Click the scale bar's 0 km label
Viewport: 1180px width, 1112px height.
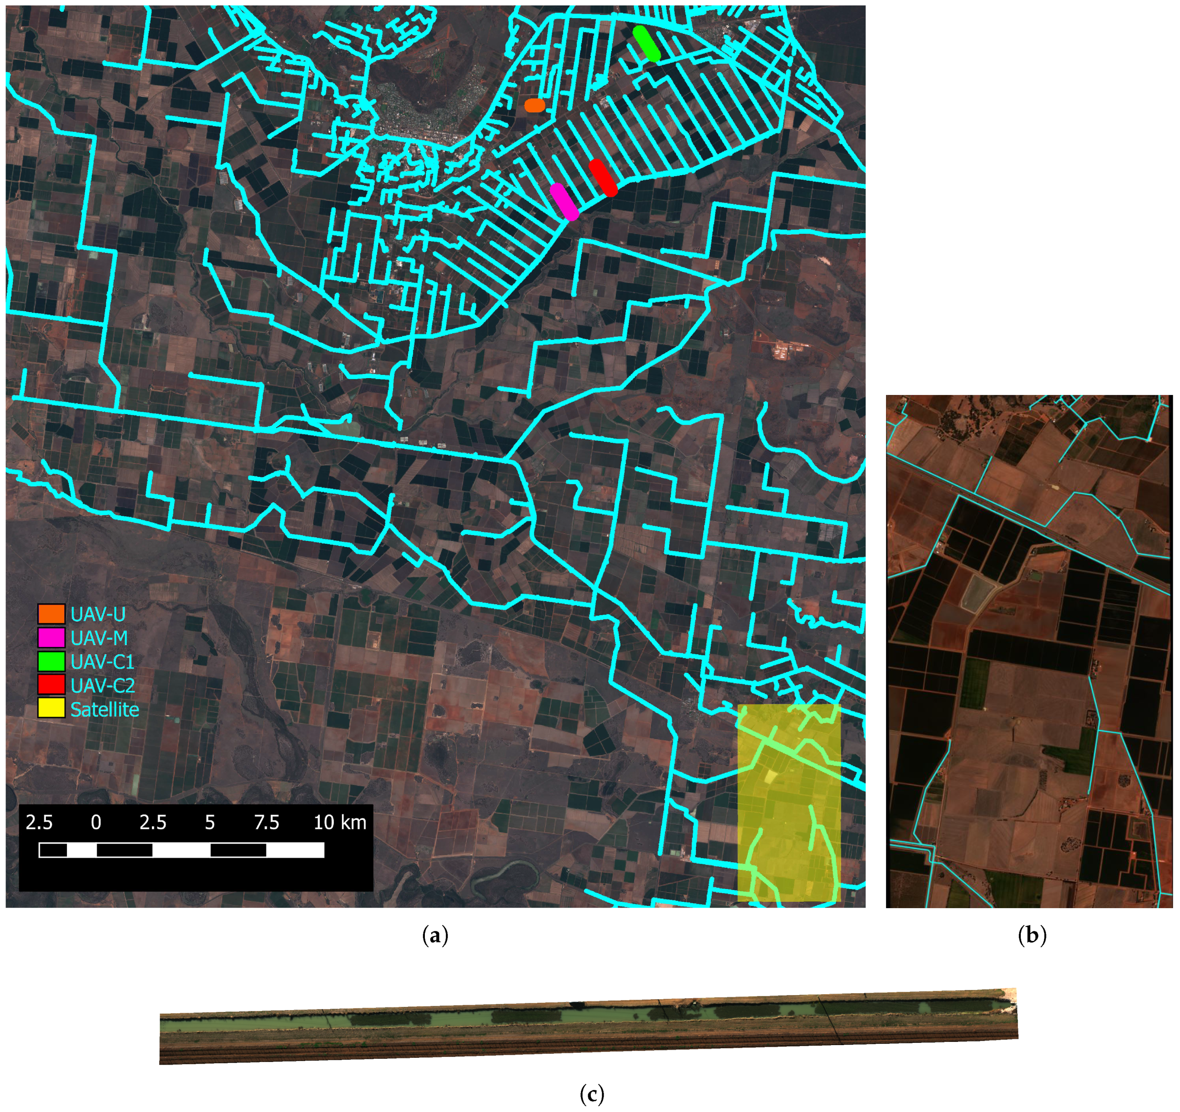click(x=96, y=822)
